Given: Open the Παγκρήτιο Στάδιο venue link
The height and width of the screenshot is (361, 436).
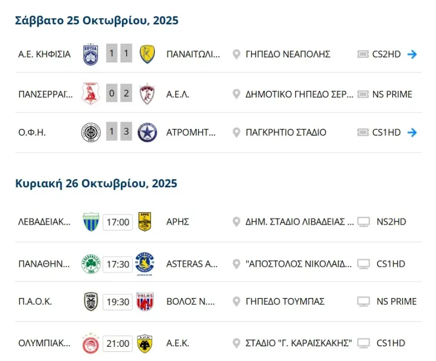Looking at the screenshot, I should (286, 133).
